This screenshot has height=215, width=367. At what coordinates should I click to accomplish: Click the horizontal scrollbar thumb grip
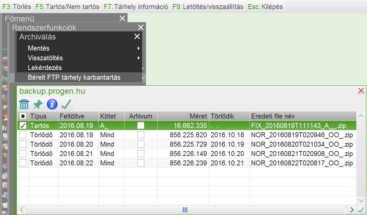pos(185,210)
